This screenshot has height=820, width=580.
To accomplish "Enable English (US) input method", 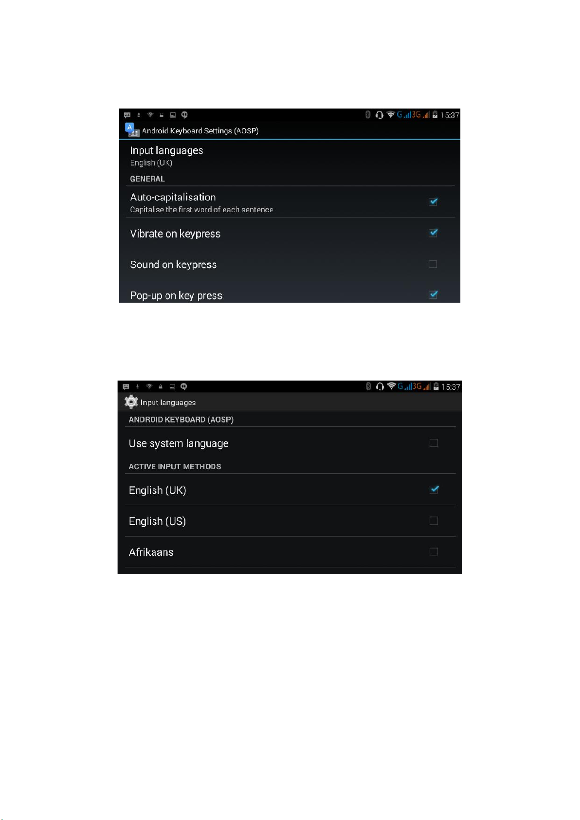I will [x=434, y=521].
